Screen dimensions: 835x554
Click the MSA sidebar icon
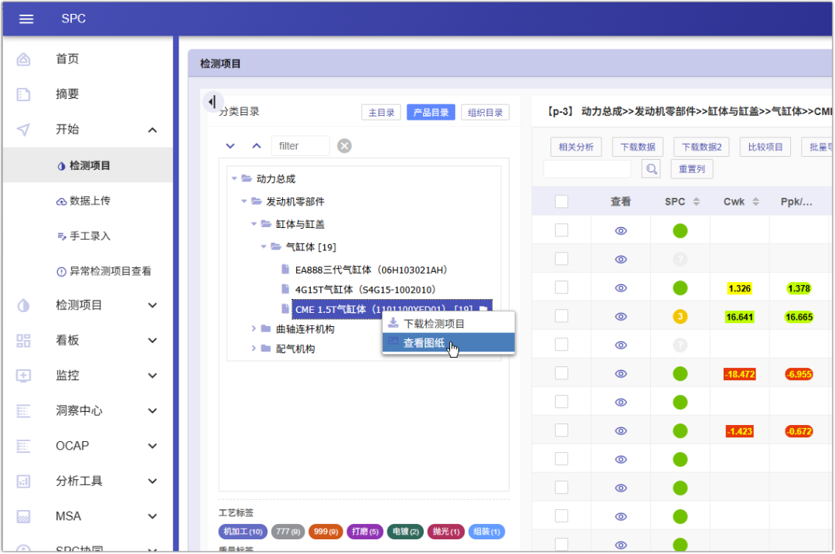click(x=23, y=516)
